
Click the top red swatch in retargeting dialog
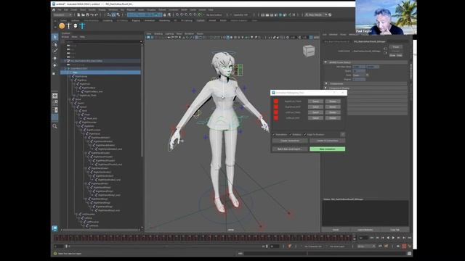tap(276, 101)
